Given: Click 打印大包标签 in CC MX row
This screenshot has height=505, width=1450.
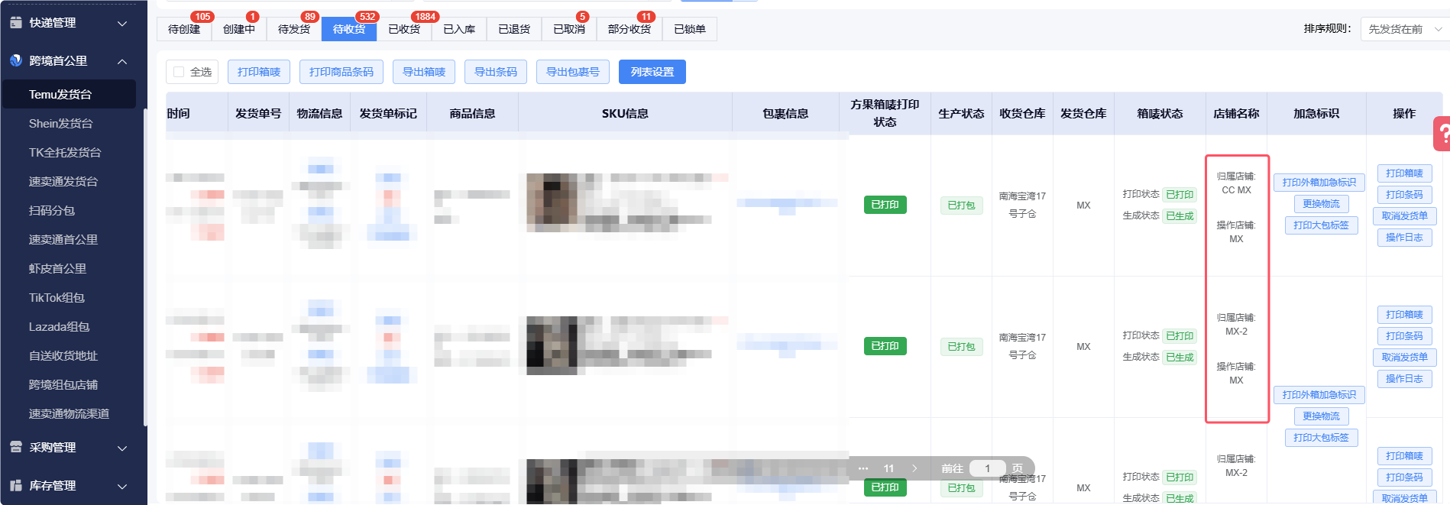Looking at the screenshot, I should coord(1321,225).
